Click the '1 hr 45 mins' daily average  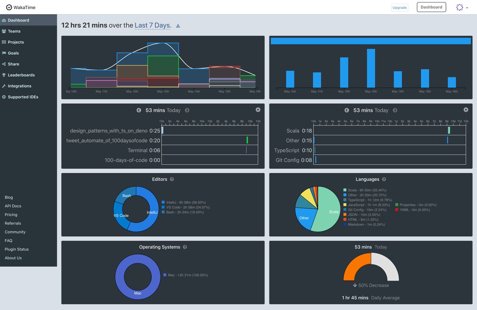(x=355, y=298)
